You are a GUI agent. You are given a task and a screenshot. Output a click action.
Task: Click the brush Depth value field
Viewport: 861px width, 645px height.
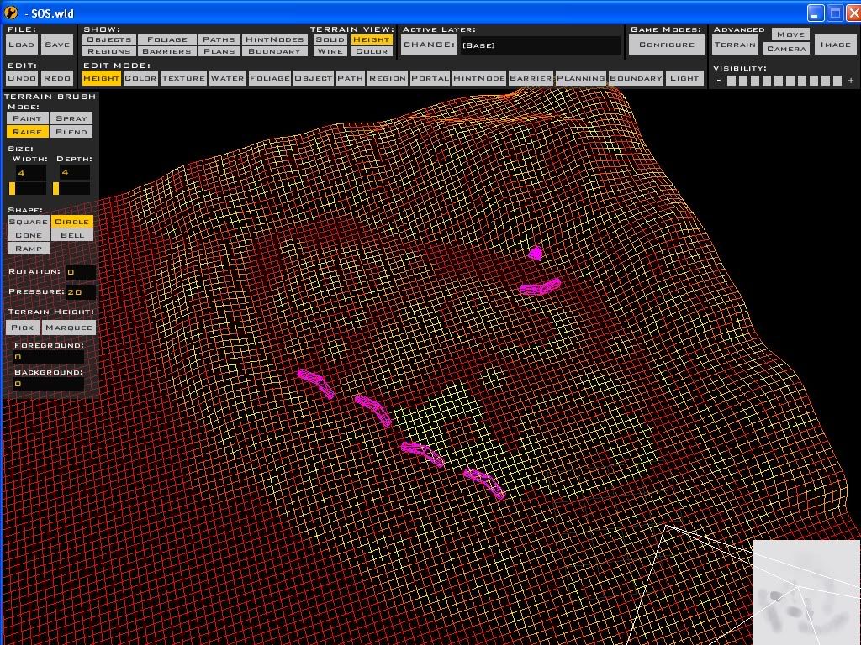tap(74, 173)
